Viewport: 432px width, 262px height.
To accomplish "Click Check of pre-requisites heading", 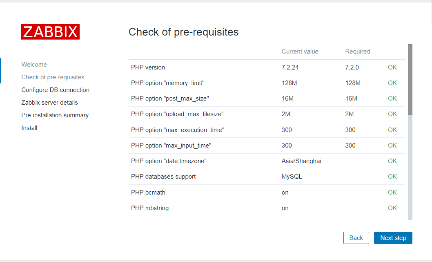I will [x=183, y=32].
